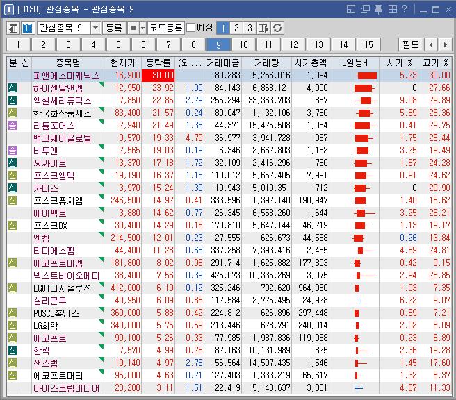This screenshot has height=400, width=456.
Task: Open the dropdown arrow beside the square button
Action: (142, 28)
